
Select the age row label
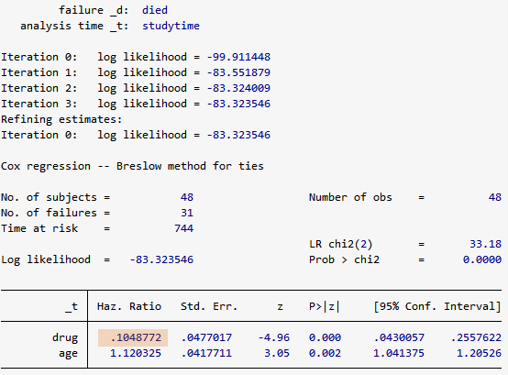click(x=69, y=354)
